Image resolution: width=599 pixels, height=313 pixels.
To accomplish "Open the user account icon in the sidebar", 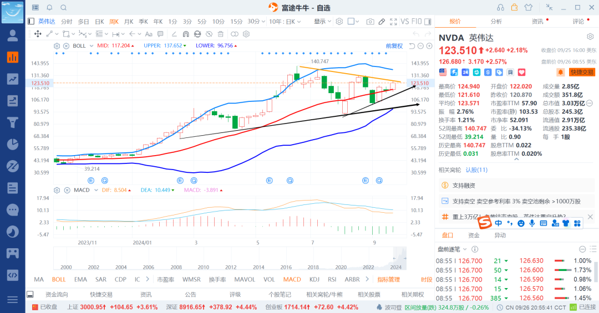I will 12,35.
